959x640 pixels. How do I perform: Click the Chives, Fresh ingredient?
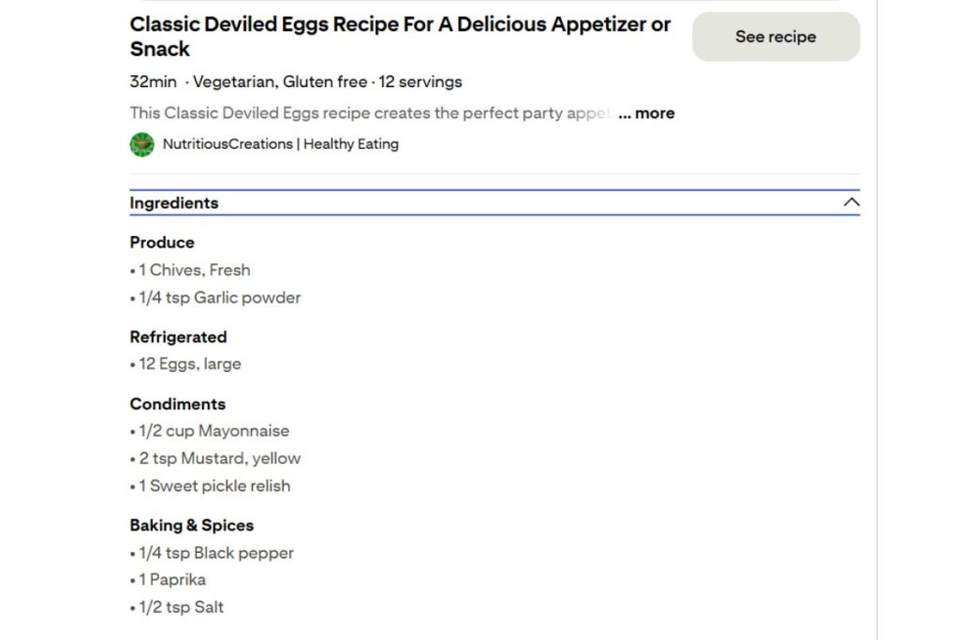pyautogui.click(x=194, y=270)
